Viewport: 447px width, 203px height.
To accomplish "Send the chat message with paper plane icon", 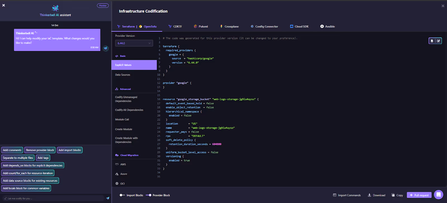I will (108, 198).
